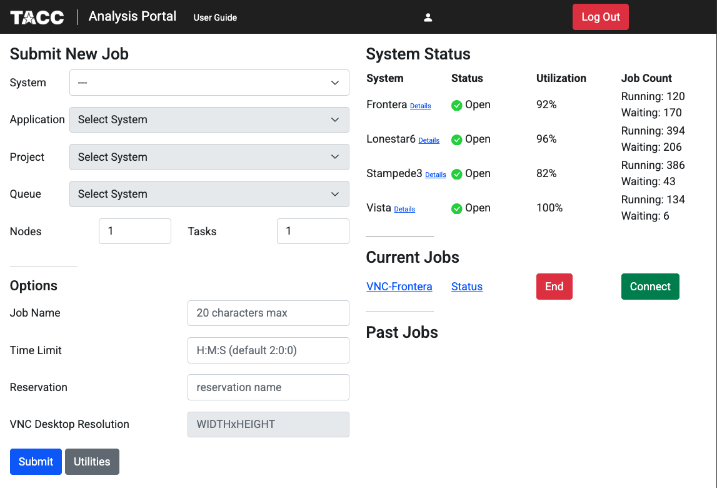Select the Analysis Portal title

(x=132, y=16)
